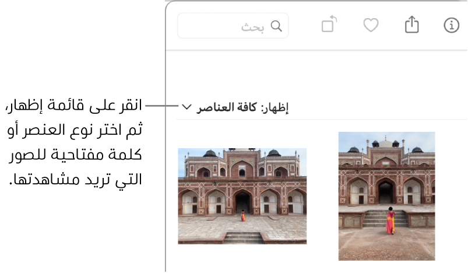Click the Share icon in the toolbar
The height and width of the screenshot is (273, 468).
click(x=411, y=24)
